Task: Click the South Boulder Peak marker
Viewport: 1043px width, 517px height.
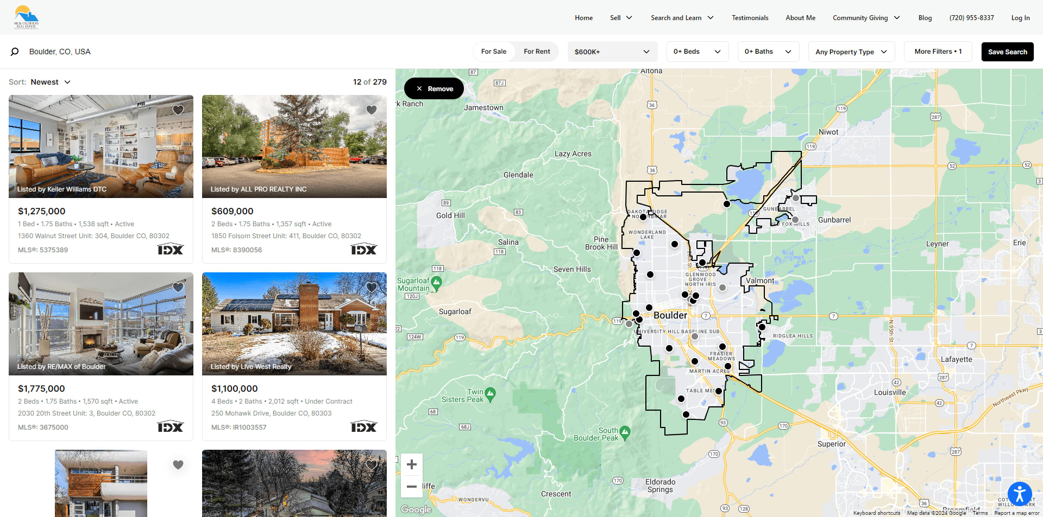Action: tap(625, 432)
